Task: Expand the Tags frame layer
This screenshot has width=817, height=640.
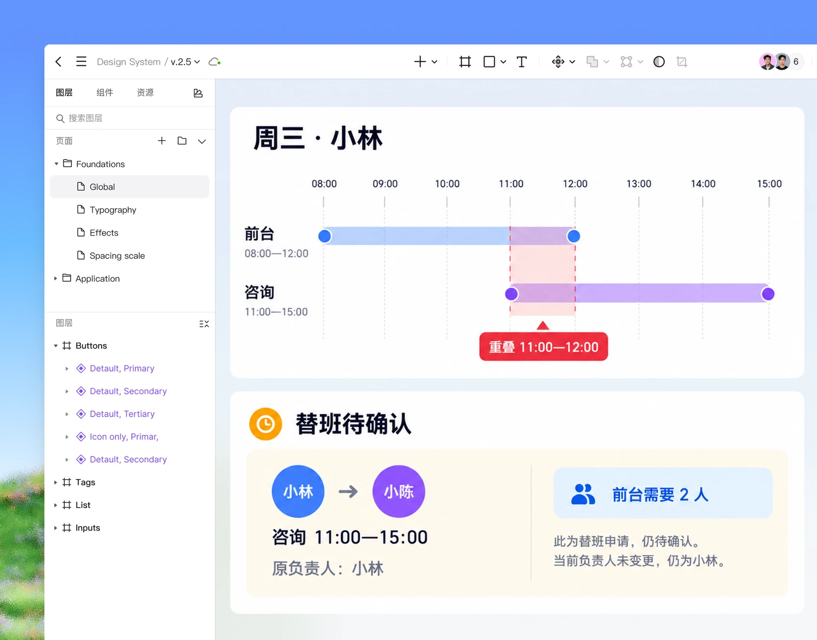Action: coord(56,483)
